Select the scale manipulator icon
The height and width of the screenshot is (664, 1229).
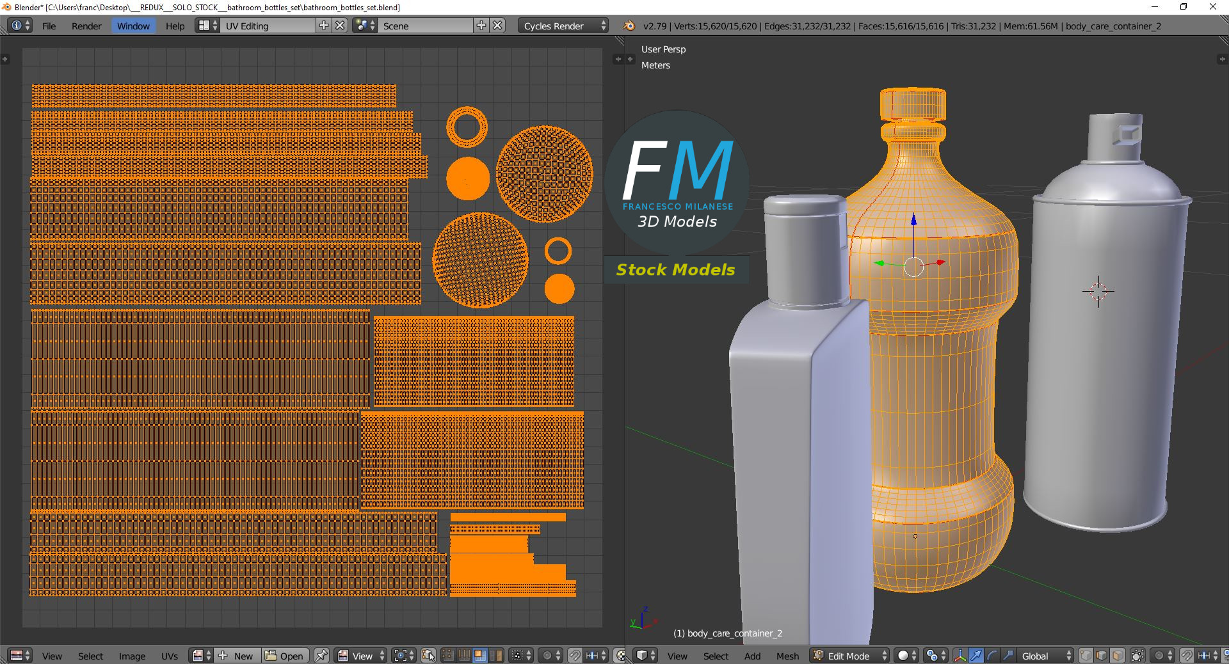tap(1008, 656)
